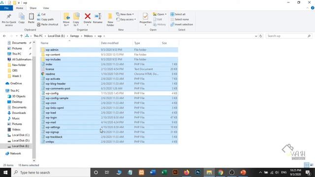The height and width of the screenshot is (177, 315).
Task: Open History in the Open group
Action: point(159,24)
